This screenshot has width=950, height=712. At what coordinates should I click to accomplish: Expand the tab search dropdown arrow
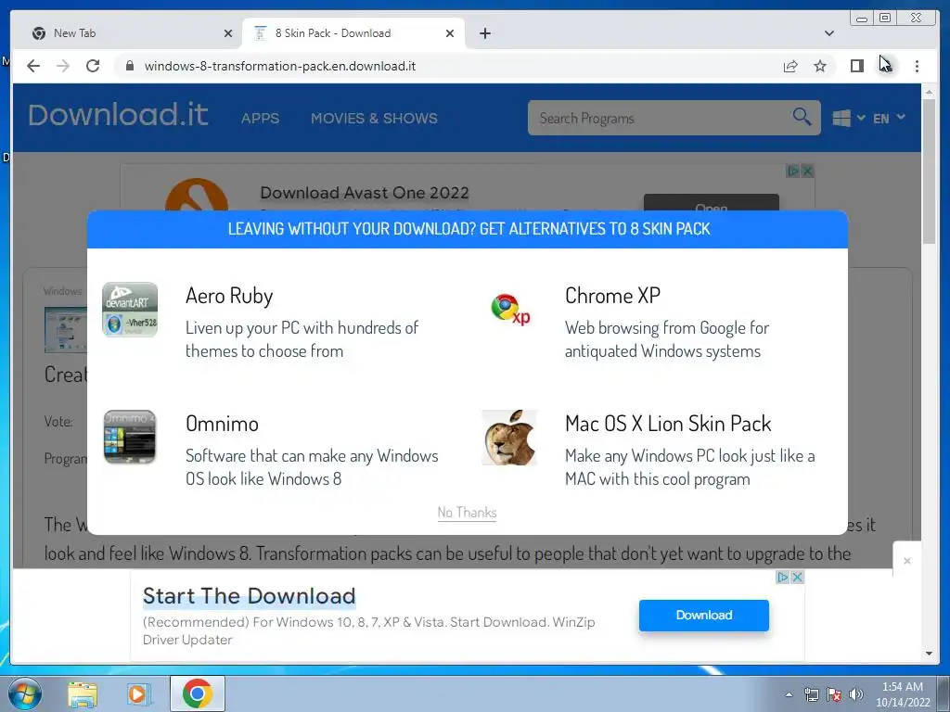pyautogui.click(x=829, y=33)
